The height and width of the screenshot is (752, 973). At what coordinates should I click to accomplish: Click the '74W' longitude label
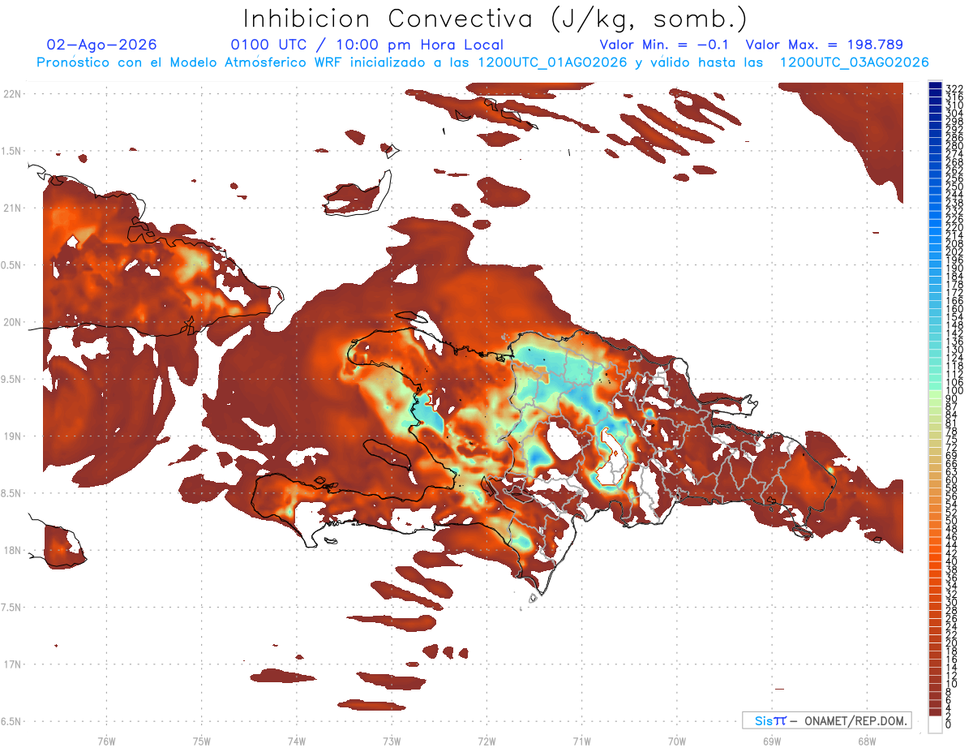click(297, 741)
